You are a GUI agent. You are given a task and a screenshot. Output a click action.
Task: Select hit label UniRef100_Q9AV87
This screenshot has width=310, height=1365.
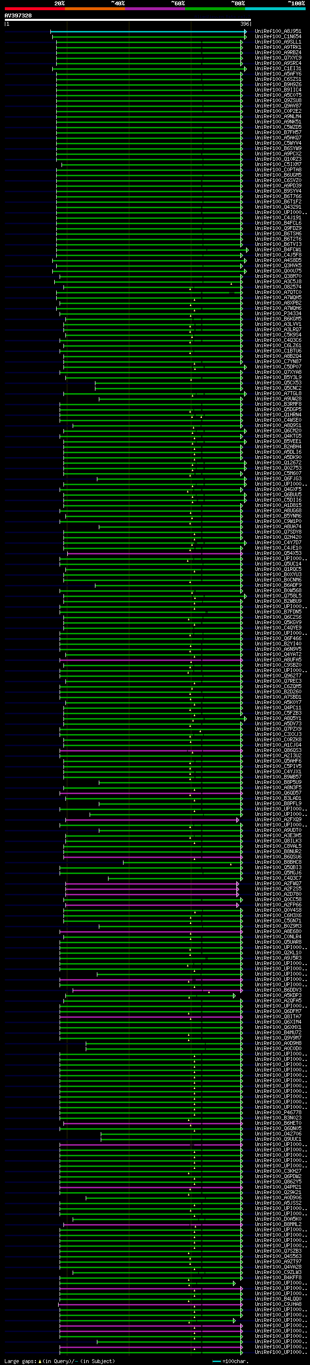click(278, 106)
